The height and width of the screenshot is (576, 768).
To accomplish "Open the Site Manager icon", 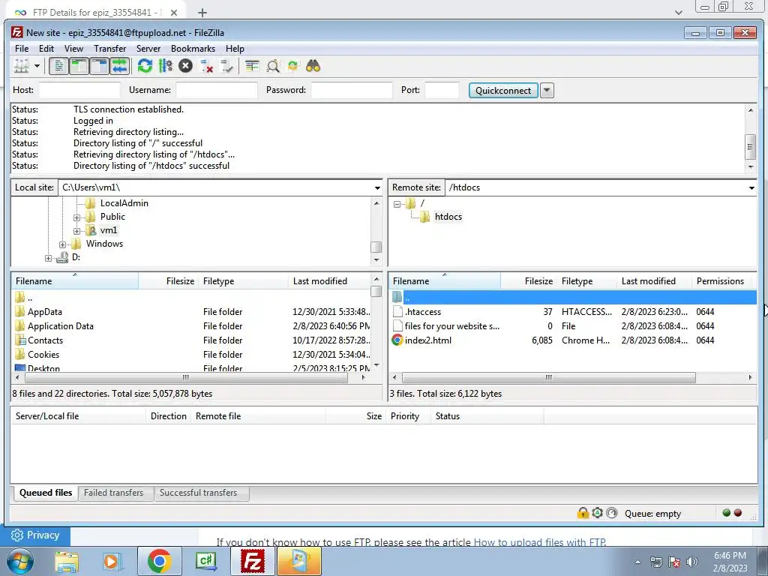I will [x=21, y=66].
